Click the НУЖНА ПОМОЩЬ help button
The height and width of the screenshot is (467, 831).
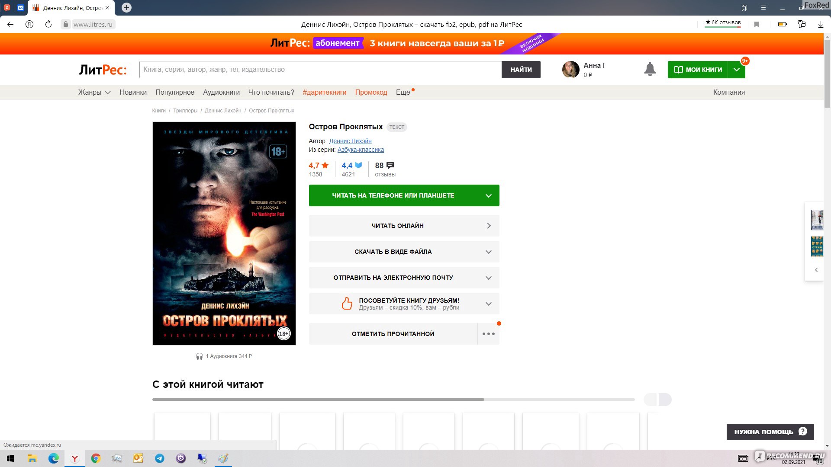(770, 432)
